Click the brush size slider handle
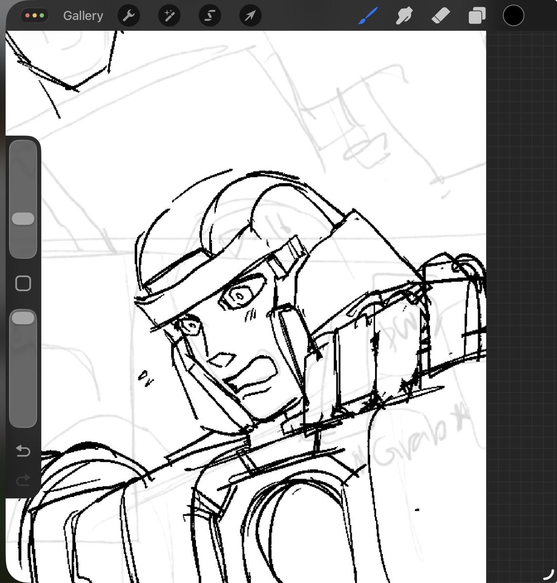 (23, 219)
